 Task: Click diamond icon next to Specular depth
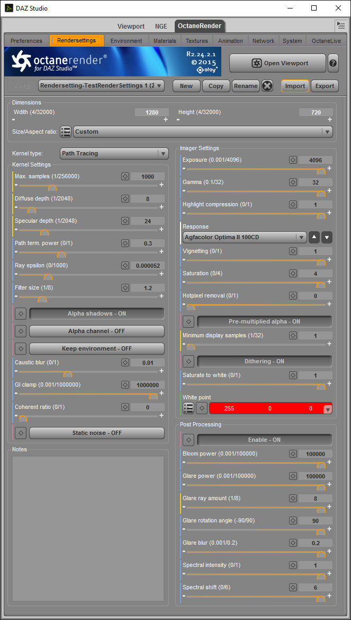pos(125,221)
